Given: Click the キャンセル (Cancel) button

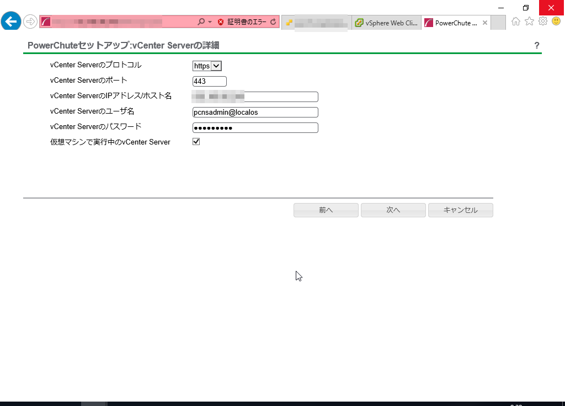Looking at the screenshot, I should click(460, 210).
